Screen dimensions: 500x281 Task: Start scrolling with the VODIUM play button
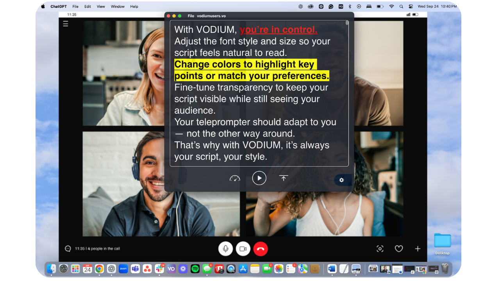click(x=259, y=178)
